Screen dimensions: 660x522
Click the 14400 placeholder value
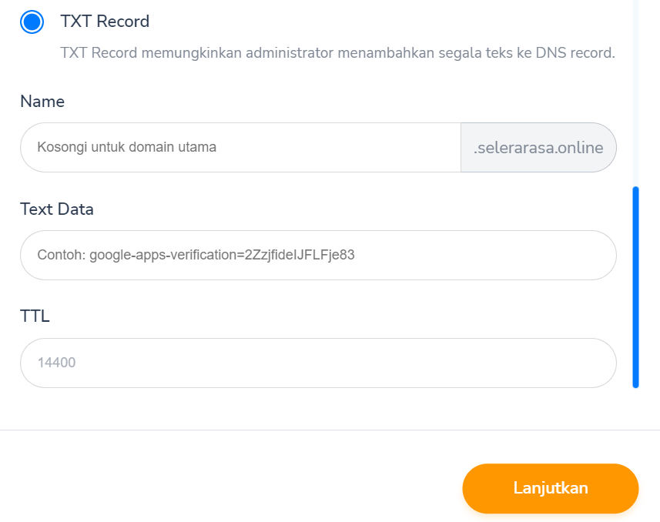(56, 363)
